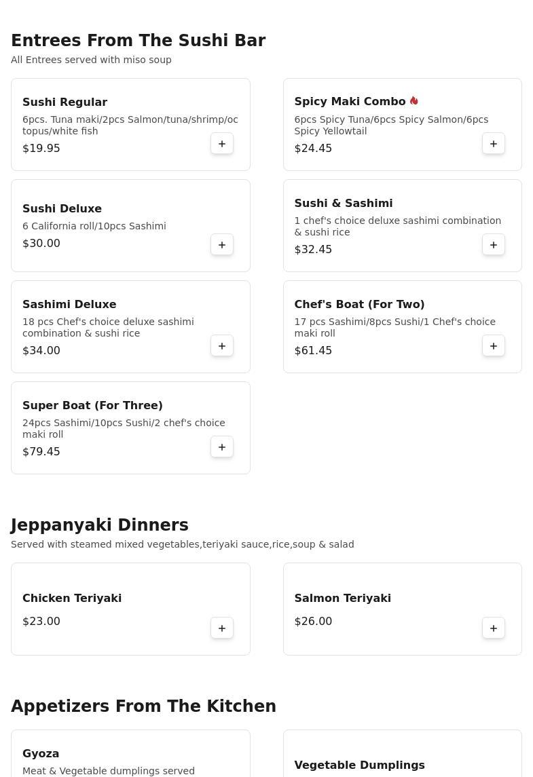Add Sushi & Sashimi entree to cart
This screenshot has height=777, width=533.
494,245
